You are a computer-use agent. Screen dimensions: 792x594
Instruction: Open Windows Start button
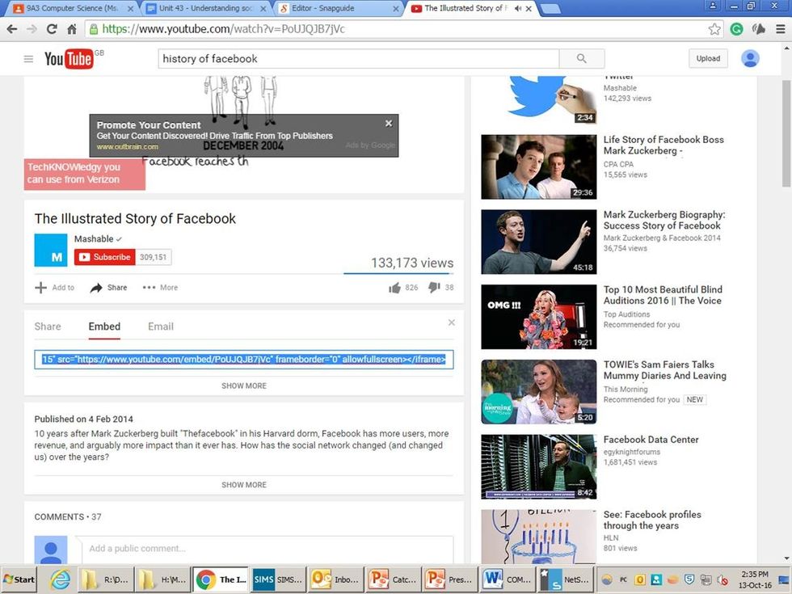tap(19, 579)
